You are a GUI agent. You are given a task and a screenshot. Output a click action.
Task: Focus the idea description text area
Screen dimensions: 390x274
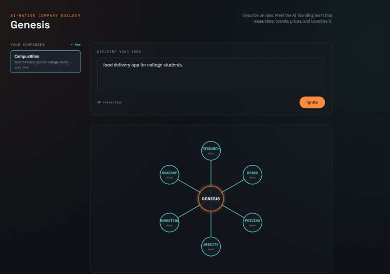click(x=211, y=75)
